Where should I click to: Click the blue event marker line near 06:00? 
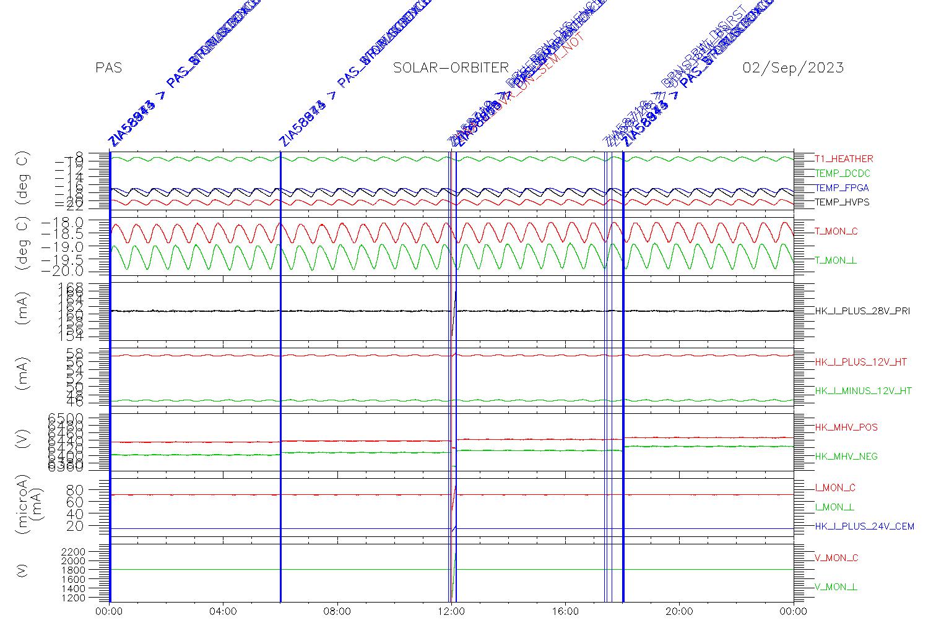[281, 376]
